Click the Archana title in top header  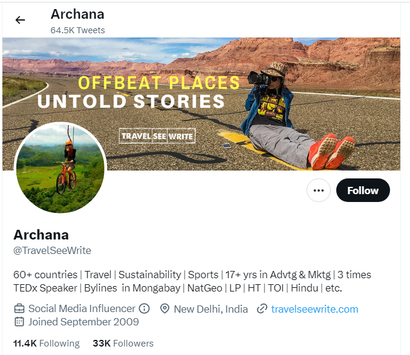(77, 14)
